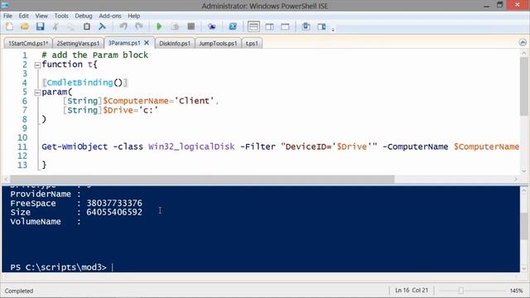Screen dimensions: 530x298
Task: Undo the last edit
Action: pyautogui.click(x=123, y=26)
